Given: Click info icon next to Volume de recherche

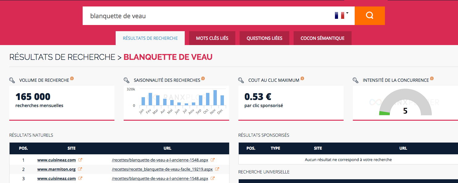Looking at the screenshot, I should (x=72, y=79).
